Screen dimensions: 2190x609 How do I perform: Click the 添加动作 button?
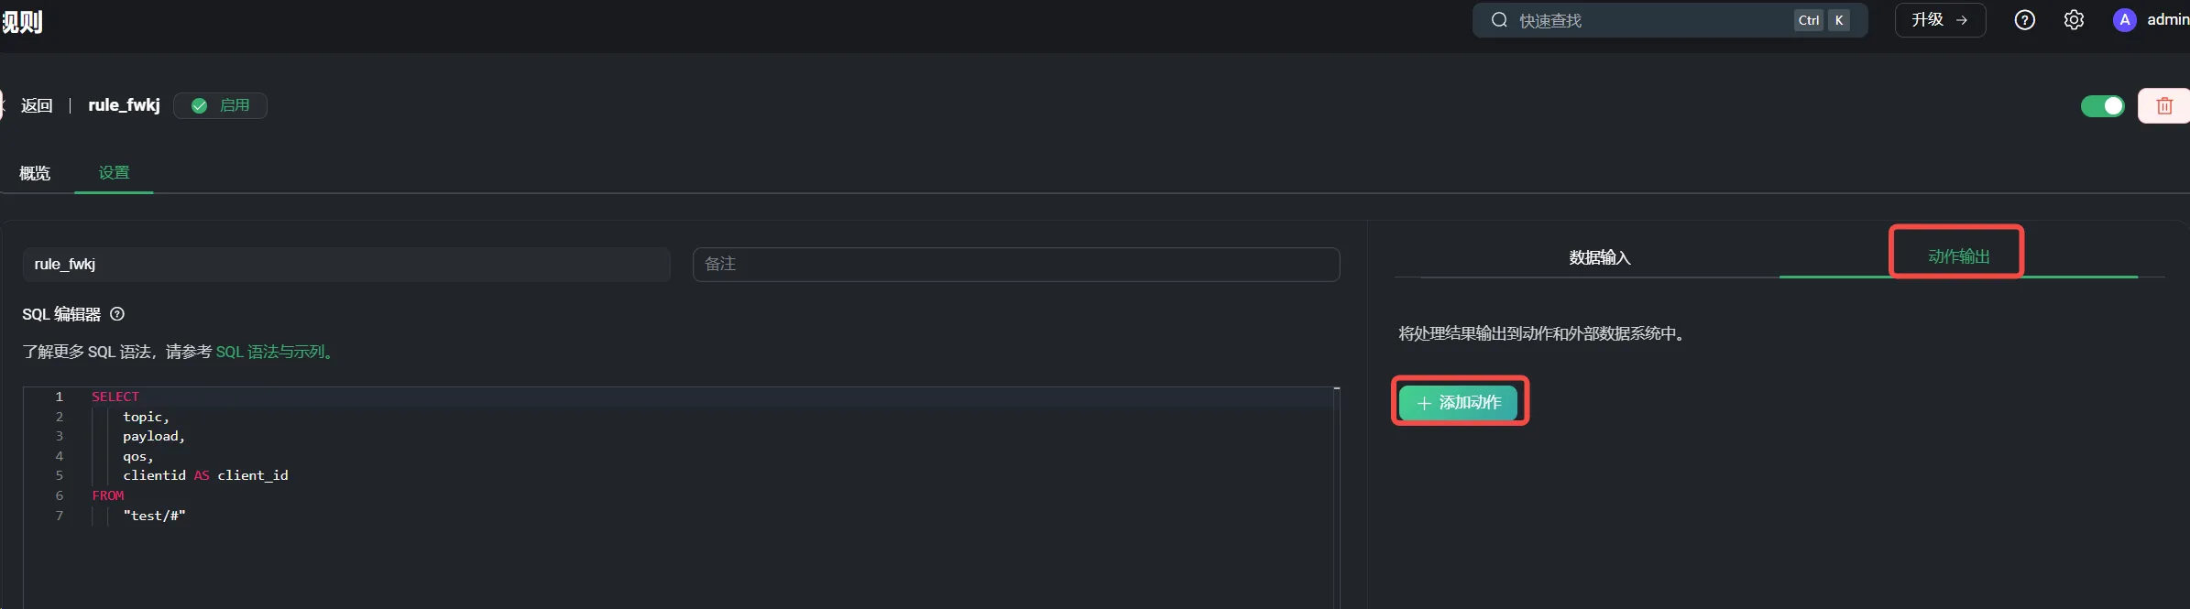1458,402
